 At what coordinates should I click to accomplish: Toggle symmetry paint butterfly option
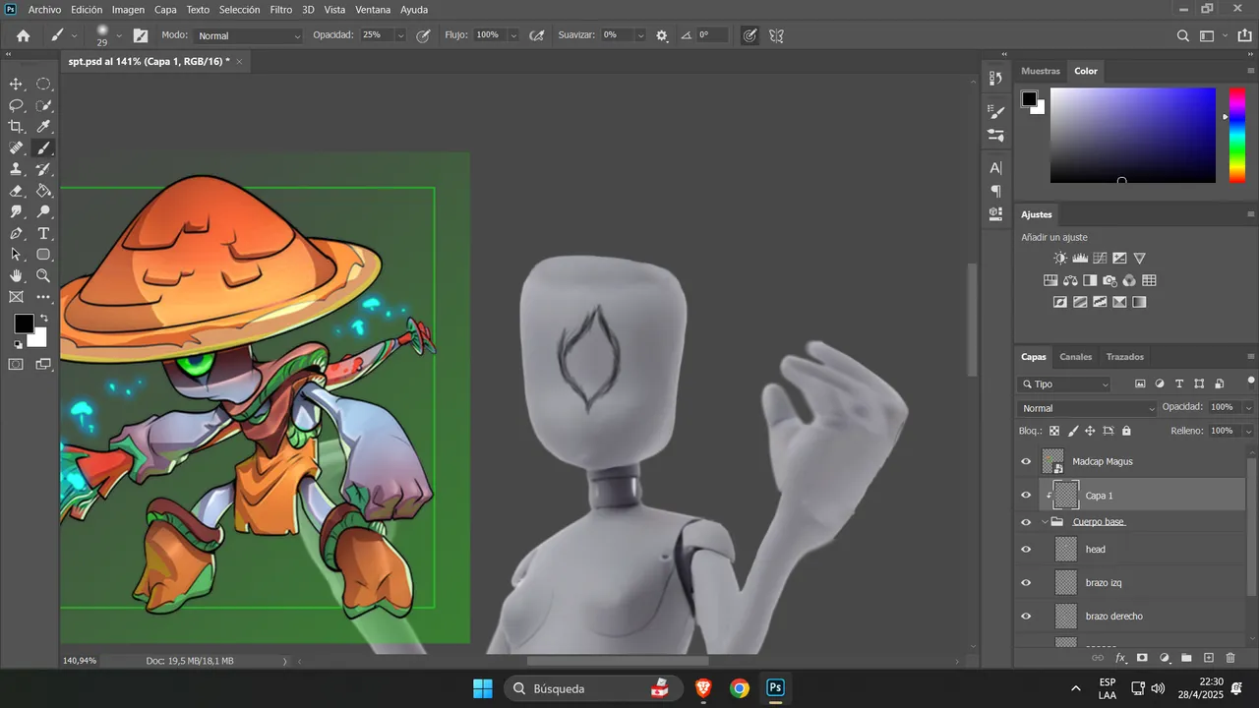777,35
